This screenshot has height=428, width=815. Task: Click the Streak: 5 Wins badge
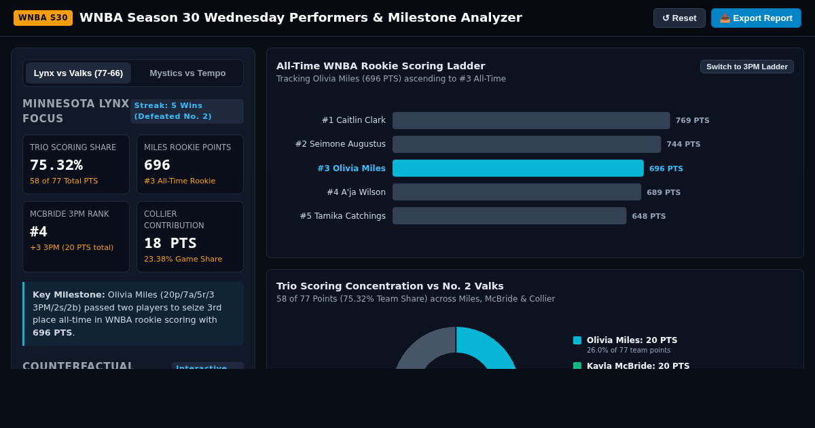(x=187, y=111)
